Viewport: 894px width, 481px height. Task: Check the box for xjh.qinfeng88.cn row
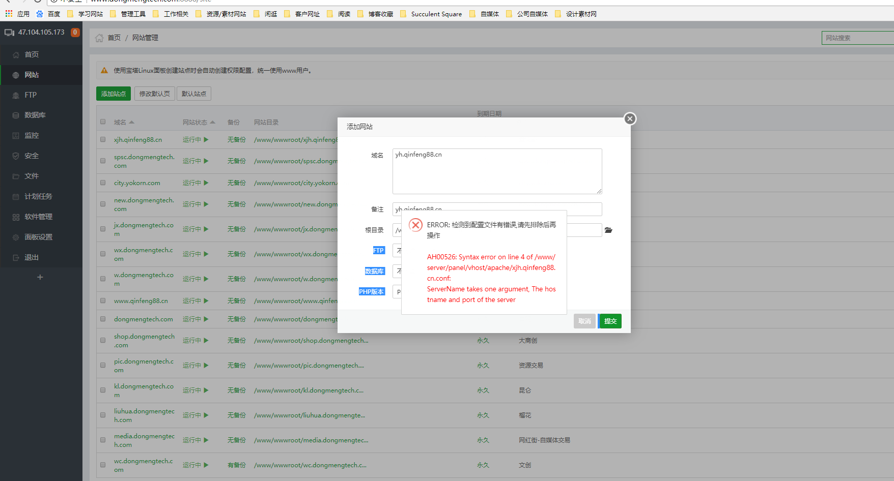click(103, 140)
